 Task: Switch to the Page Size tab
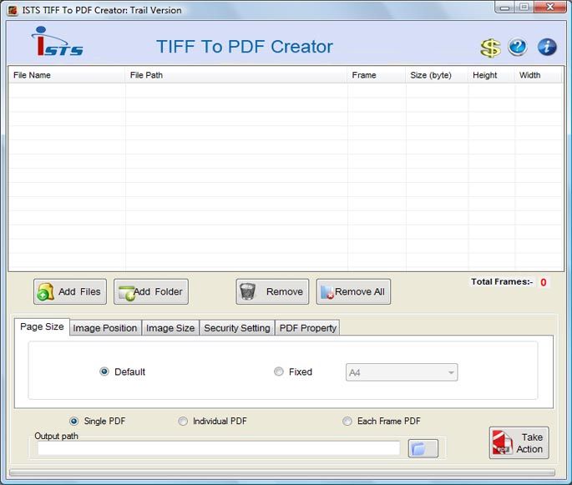(42, 326)
